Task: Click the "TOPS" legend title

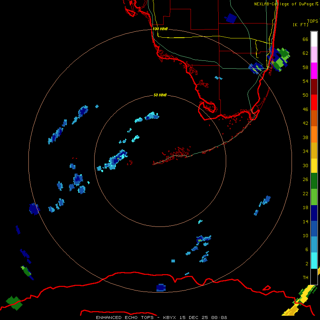Action: 313,21
